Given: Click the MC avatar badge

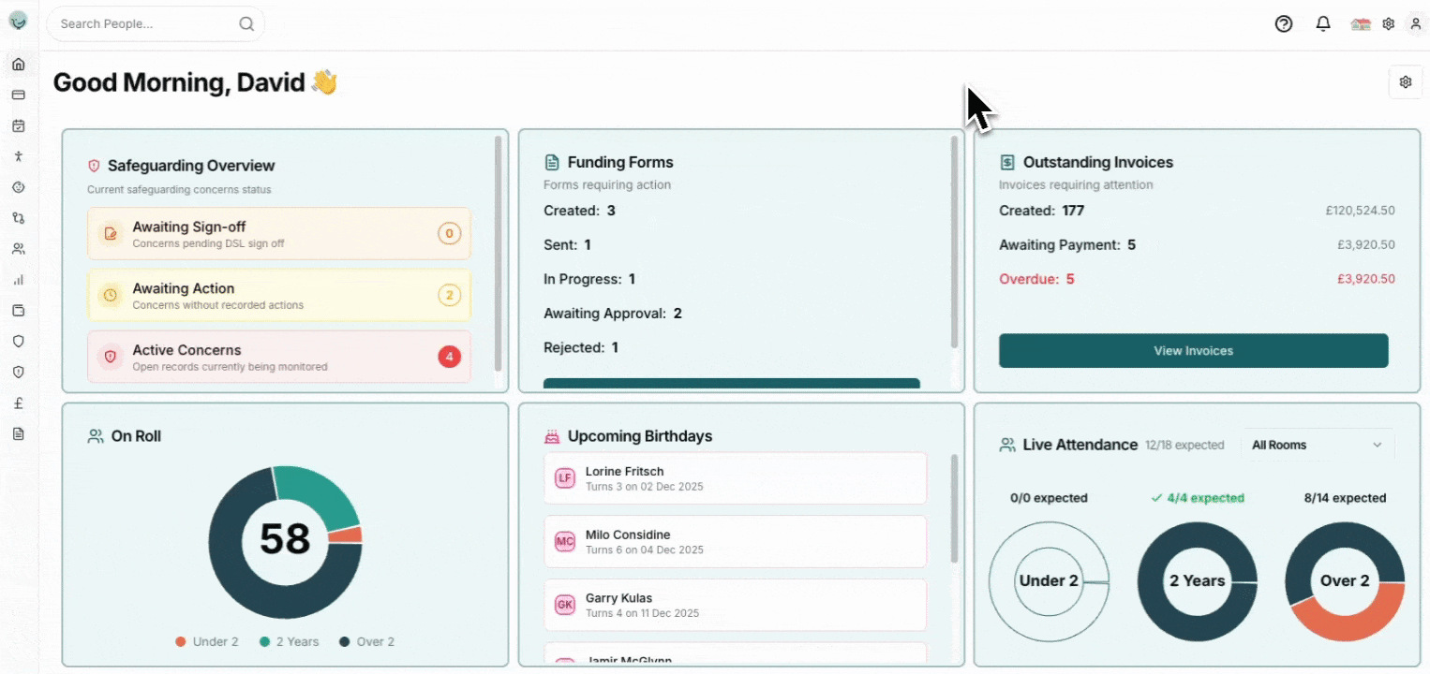Looking at the screenshot, I should pyautogui.click(x=564, y=541).
